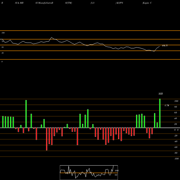Viewport: 180px width, 180px height.
Task: Click the '-100' label on MR axis
Action: [176, 159]
